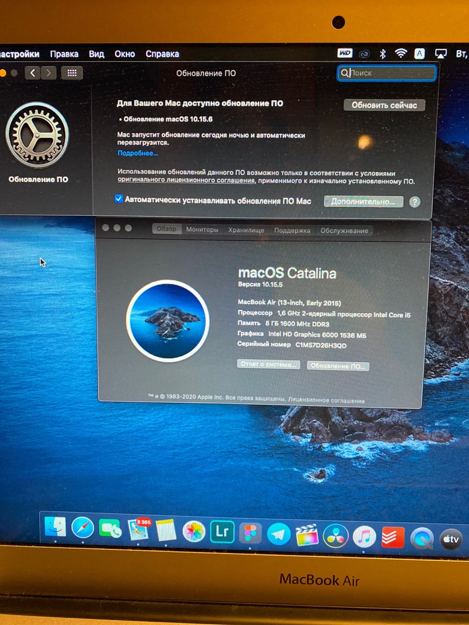
Task: Open the Окно menu
Action: click(x=125, y=54)
